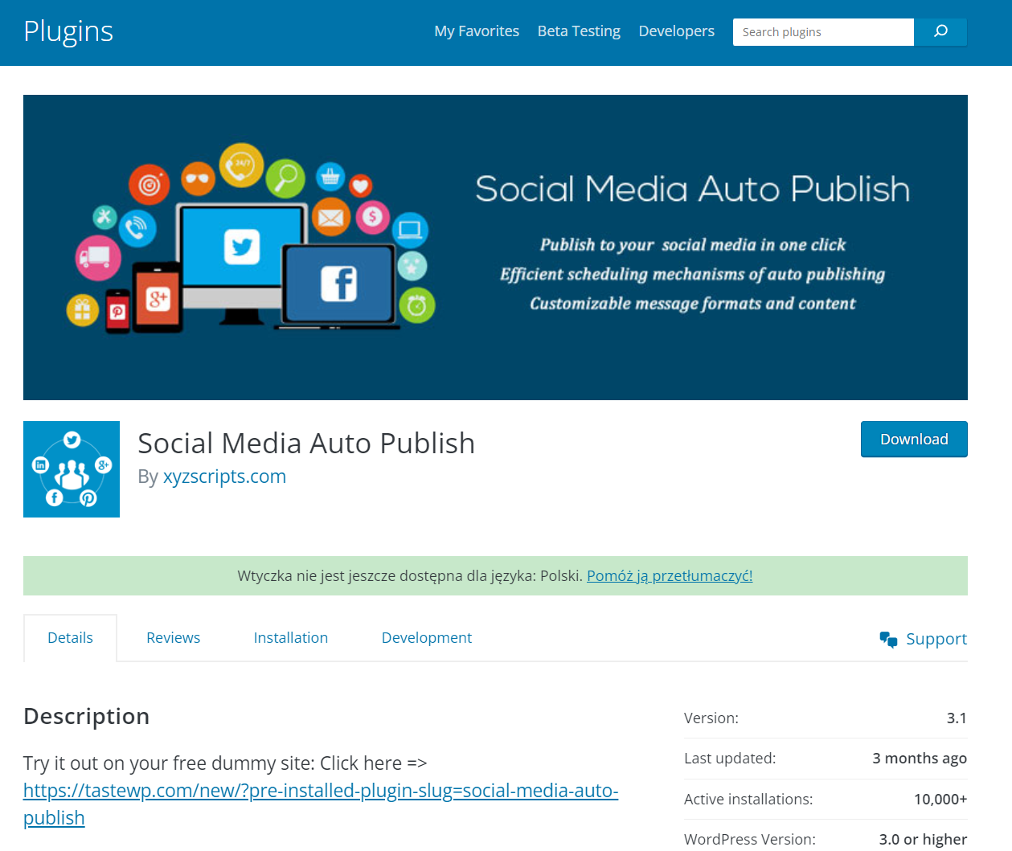Click the Social Media Auto Publish banner

495,248
